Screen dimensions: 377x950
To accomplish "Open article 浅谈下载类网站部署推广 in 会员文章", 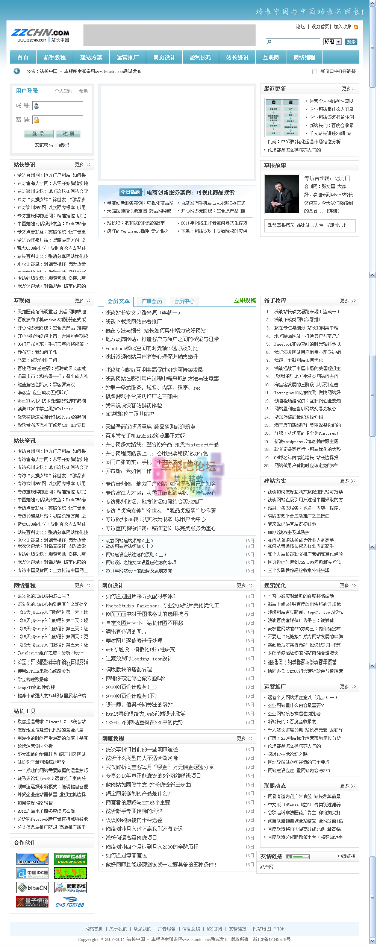I will 134,322.
